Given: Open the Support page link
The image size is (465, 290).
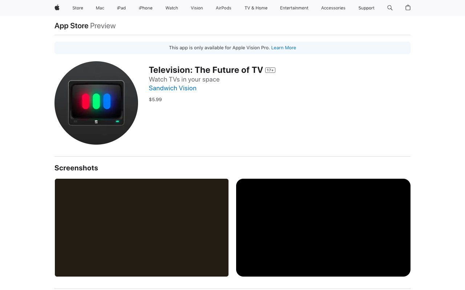Looking at the screenshot, I should 366,8.
